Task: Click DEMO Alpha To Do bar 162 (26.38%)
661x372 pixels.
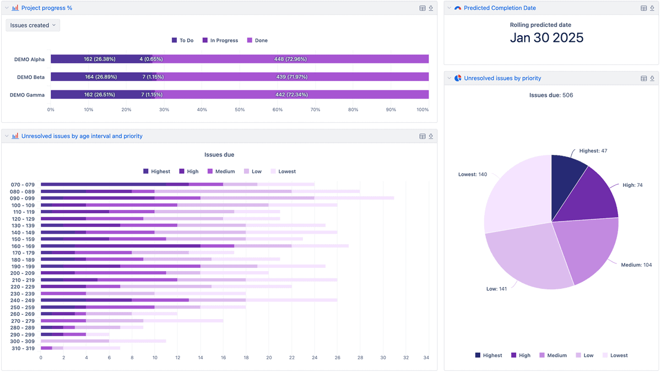Action: (x=100, y=59)
